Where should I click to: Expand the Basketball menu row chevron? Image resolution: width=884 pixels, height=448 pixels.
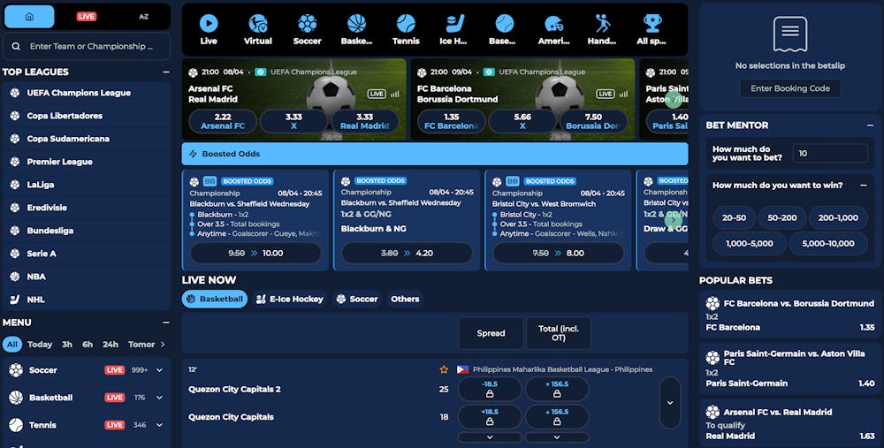159,398
